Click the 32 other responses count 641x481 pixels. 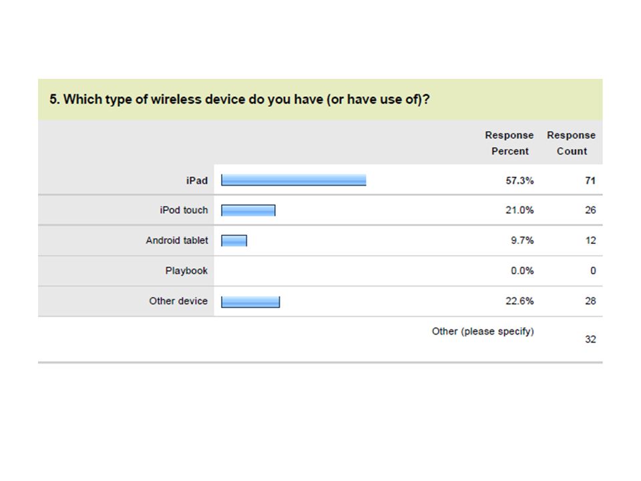coord(590,339)
